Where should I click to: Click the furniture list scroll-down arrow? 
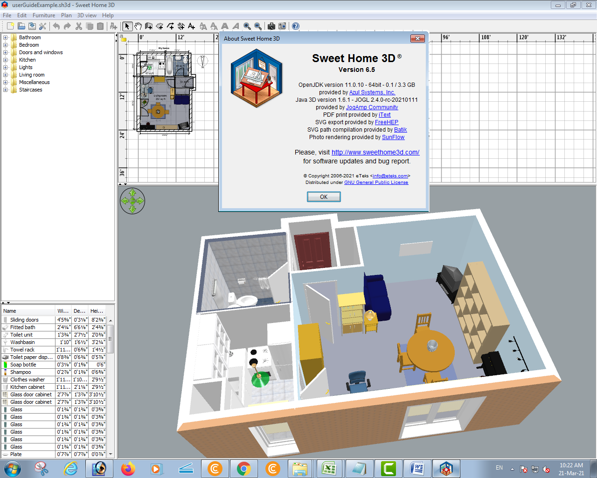111,454
